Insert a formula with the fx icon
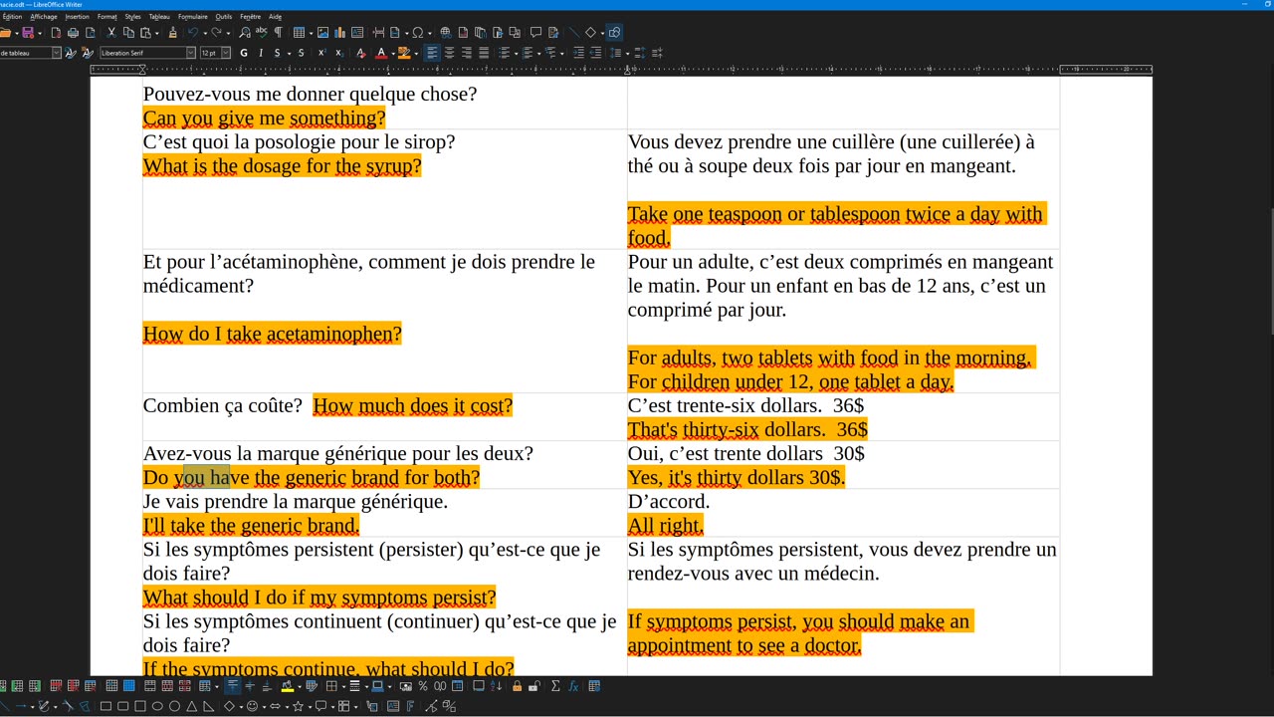The width and height of the screenshot is (1274, 717). 573,686
